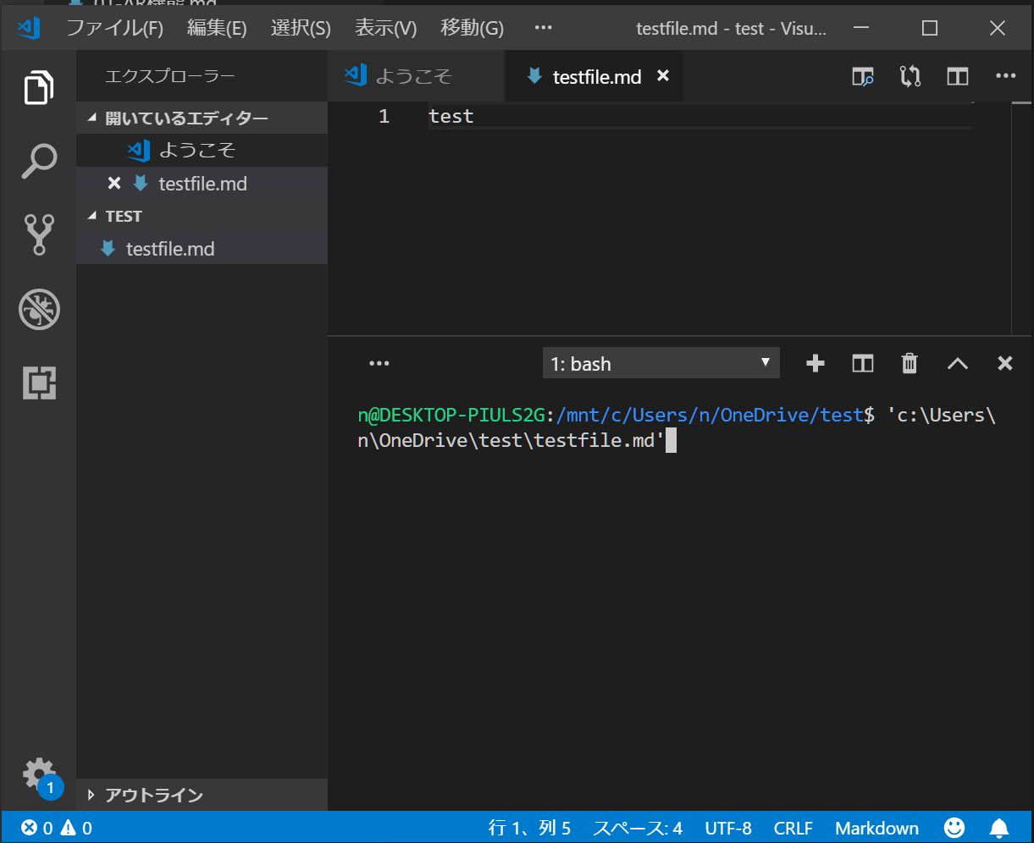Screen dimensions: 1034x843
Task: Select testfile.md under TEST folder
Action: pos(202,249)
